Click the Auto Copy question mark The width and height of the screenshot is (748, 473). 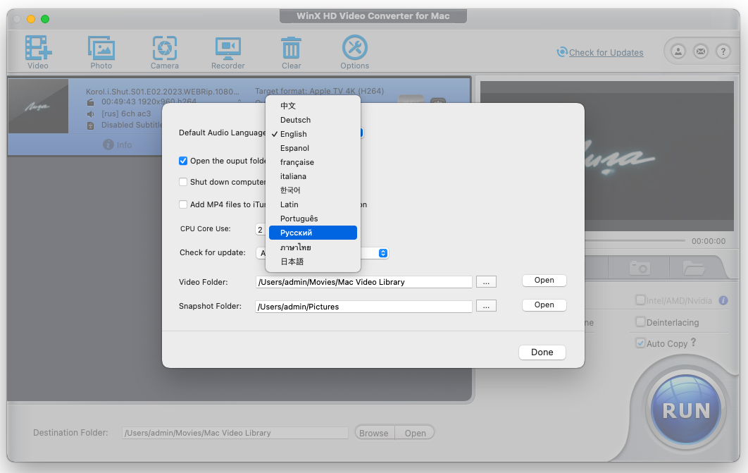tap(694, 342)
